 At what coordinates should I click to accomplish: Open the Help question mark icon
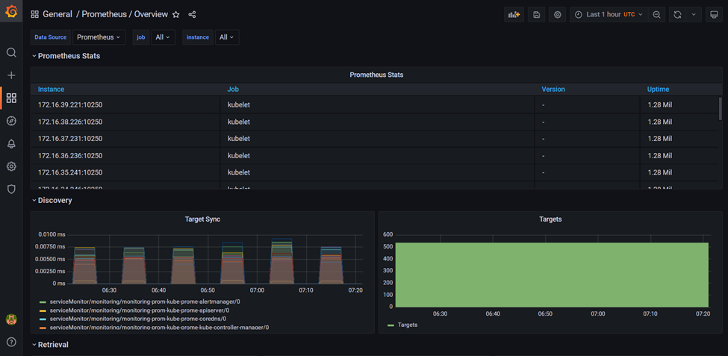[x=11, y=342]
